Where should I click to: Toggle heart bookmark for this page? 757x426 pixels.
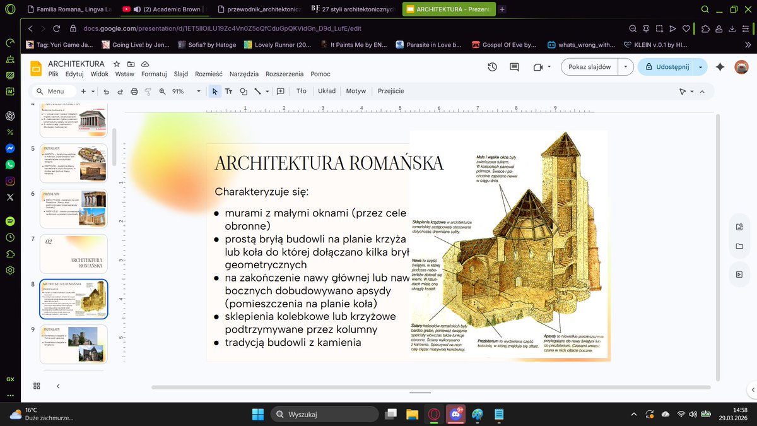click(x=686, y=28)
